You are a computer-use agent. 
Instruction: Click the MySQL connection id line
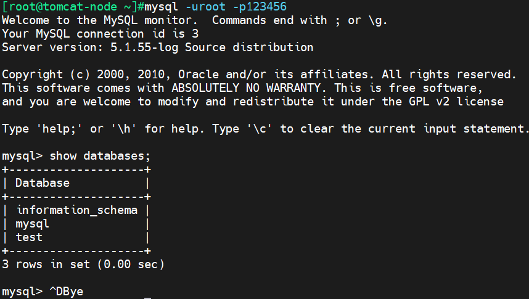(x=100, y=34)
